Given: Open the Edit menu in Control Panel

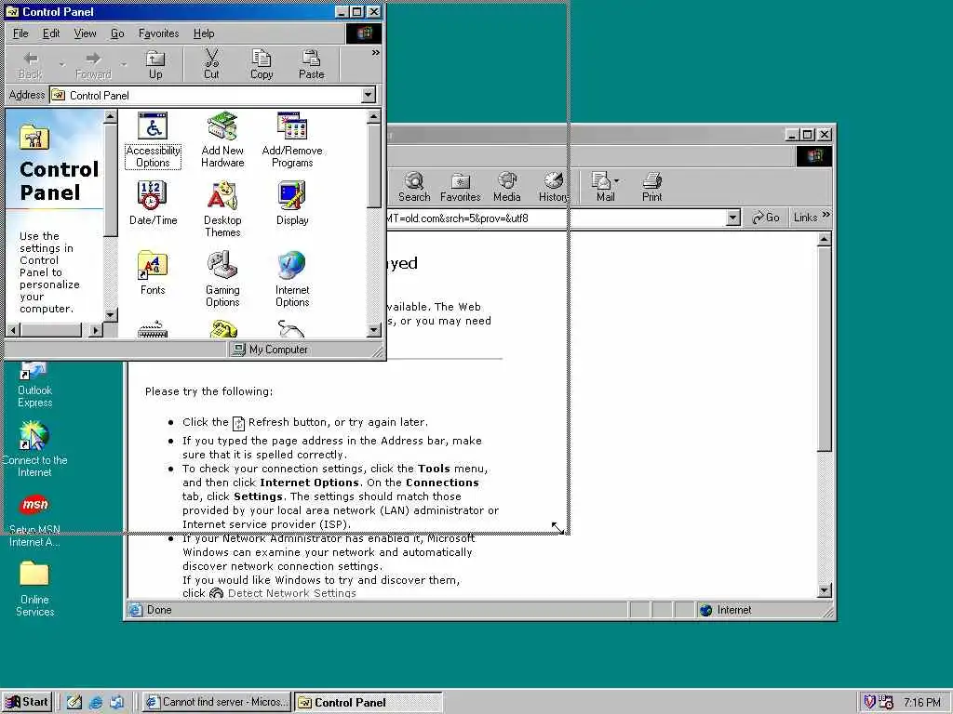Looking at the screenshot, I should (51, 33).
